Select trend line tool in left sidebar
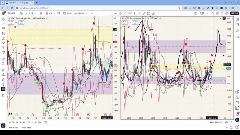 coord(3,24)
